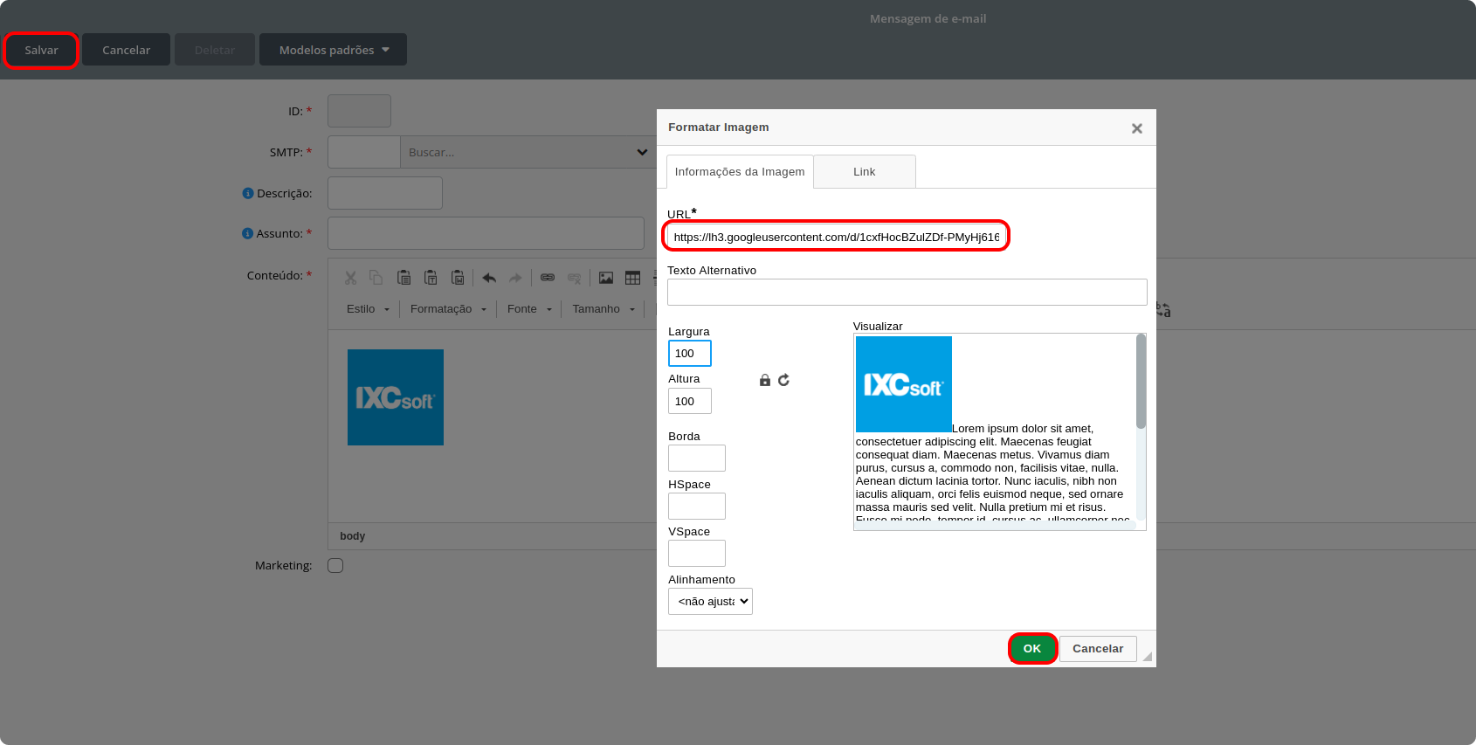Click Paste as plain text icon
Viewport: 1476px width, 745px height.
coord(431,278)
